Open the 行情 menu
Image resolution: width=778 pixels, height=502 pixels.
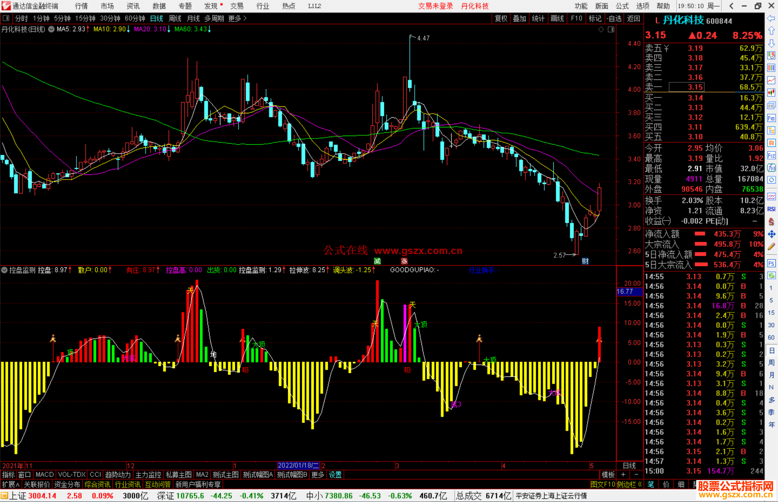coord(81,6)
